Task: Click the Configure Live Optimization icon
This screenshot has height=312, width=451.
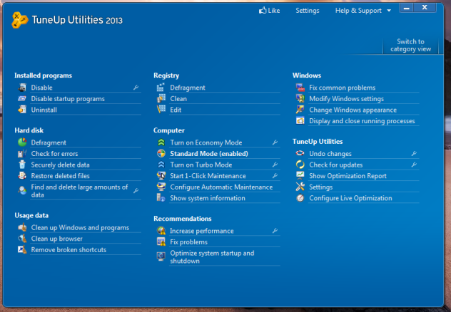Action: [x=300, y=198]
